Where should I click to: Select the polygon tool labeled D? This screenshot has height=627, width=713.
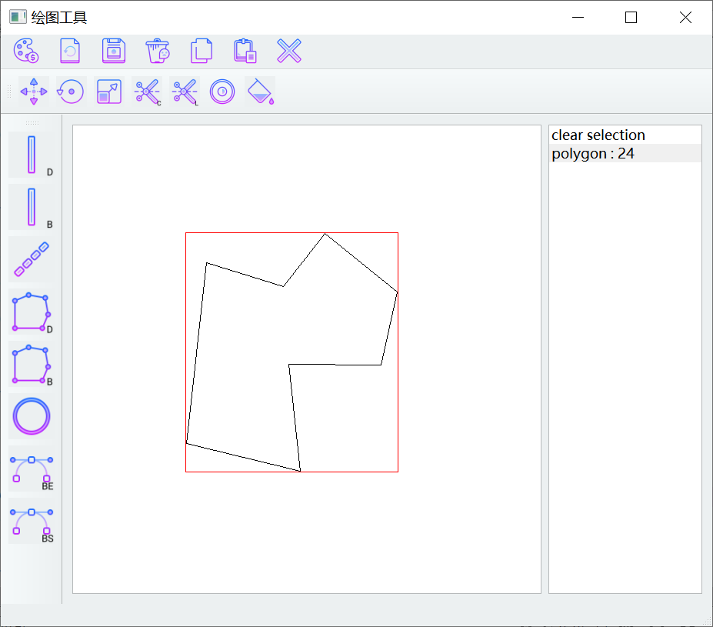32,312
